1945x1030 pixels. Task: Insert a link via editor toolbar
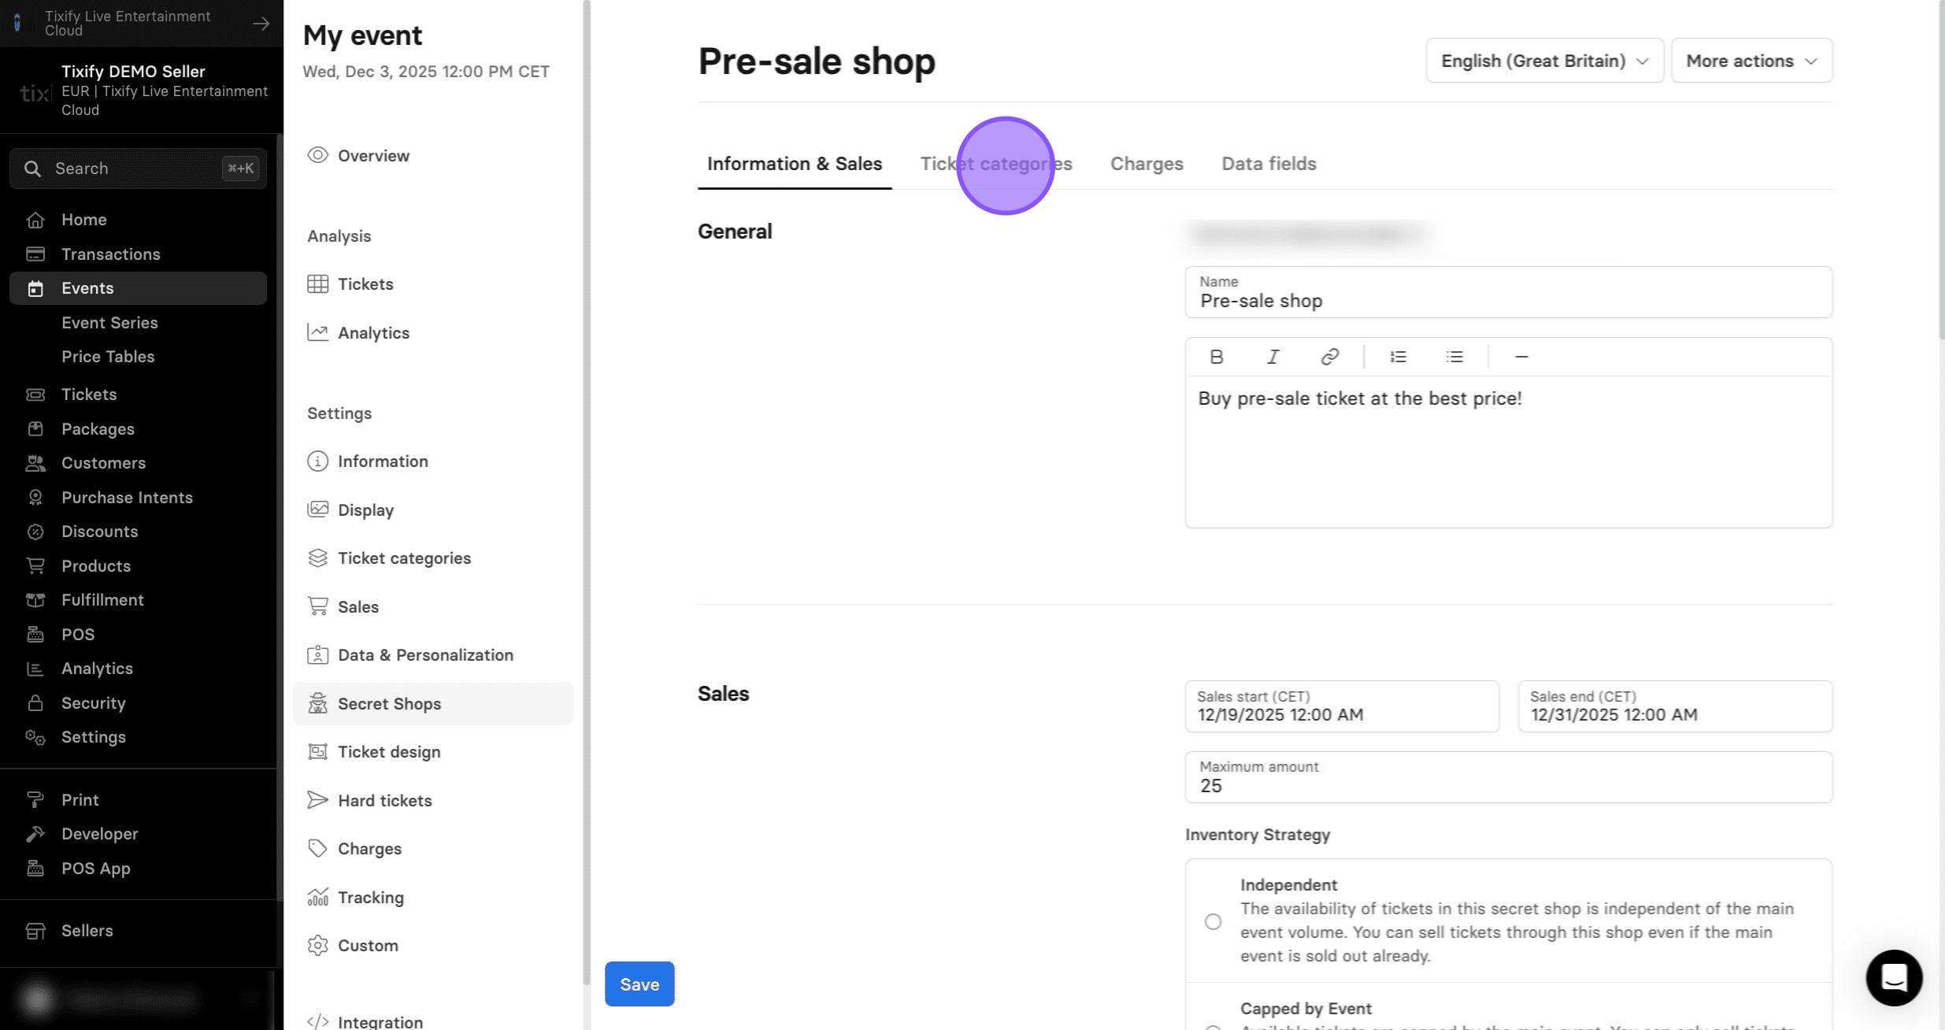click(1329, 357)
